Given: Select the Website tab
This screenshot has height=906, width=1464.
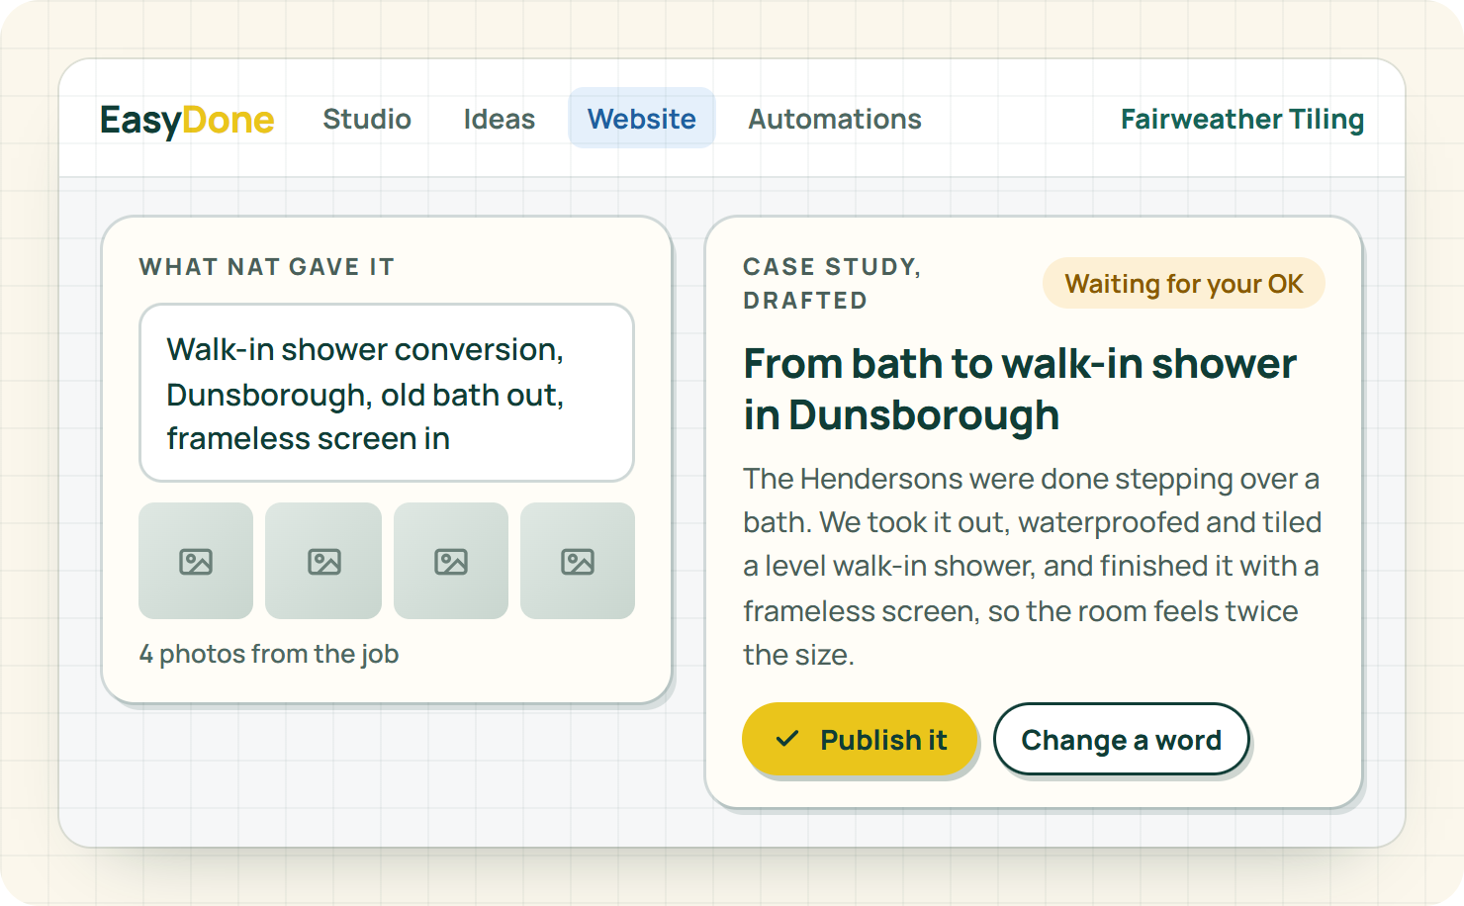Looking at the screenshot, I should click(642, 119).
